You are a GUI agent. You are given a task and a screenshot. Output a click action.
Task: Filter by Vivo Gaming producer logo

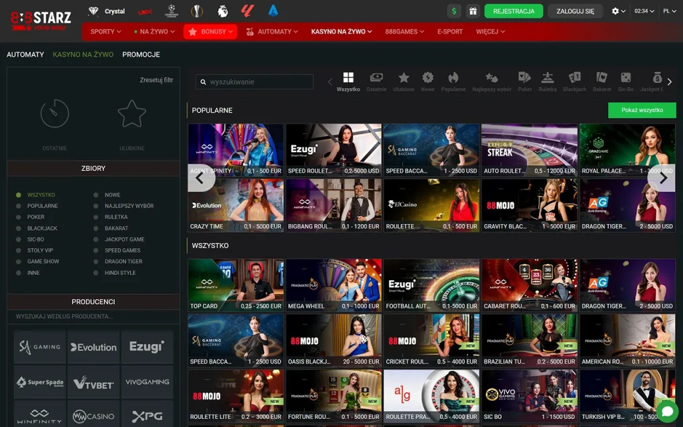point(147,382)
